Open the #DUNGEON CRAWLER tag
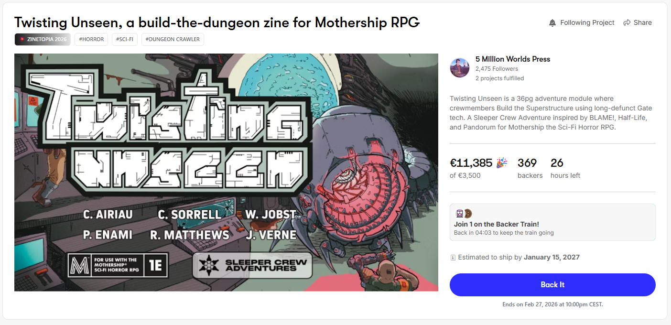The width and height of the screenshot is (671, 325). (173, 39)
